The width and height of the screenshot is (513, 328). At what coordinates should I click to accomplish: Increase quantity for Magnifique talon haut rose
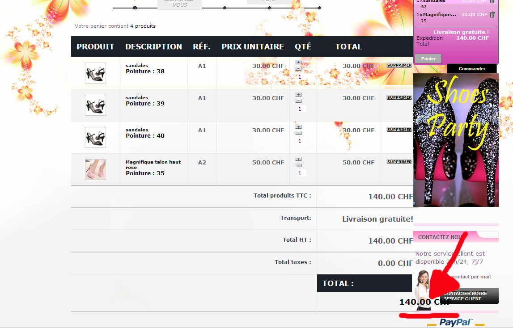tap(298, 159)
